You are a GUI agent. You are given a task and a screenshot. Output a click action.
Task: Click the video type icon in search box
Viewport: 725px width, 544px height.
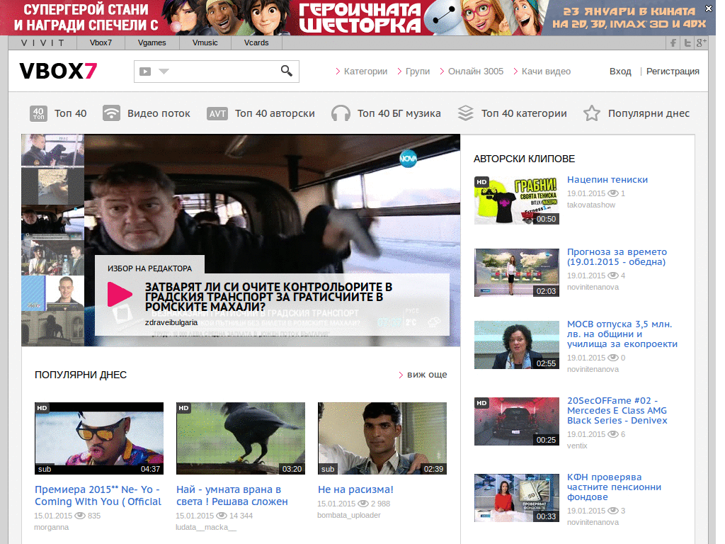(x=145, y=72)
